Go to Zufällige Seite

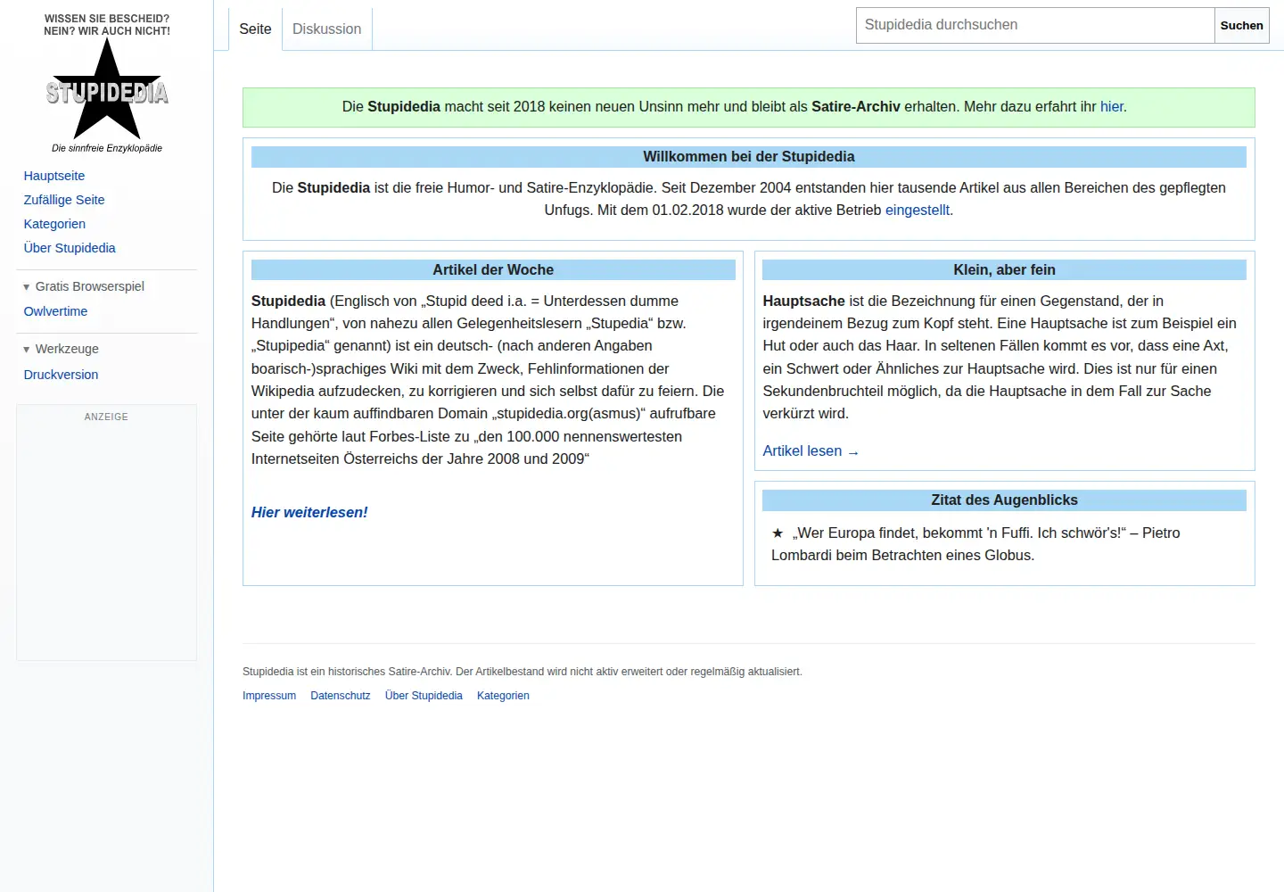[64, 200]
